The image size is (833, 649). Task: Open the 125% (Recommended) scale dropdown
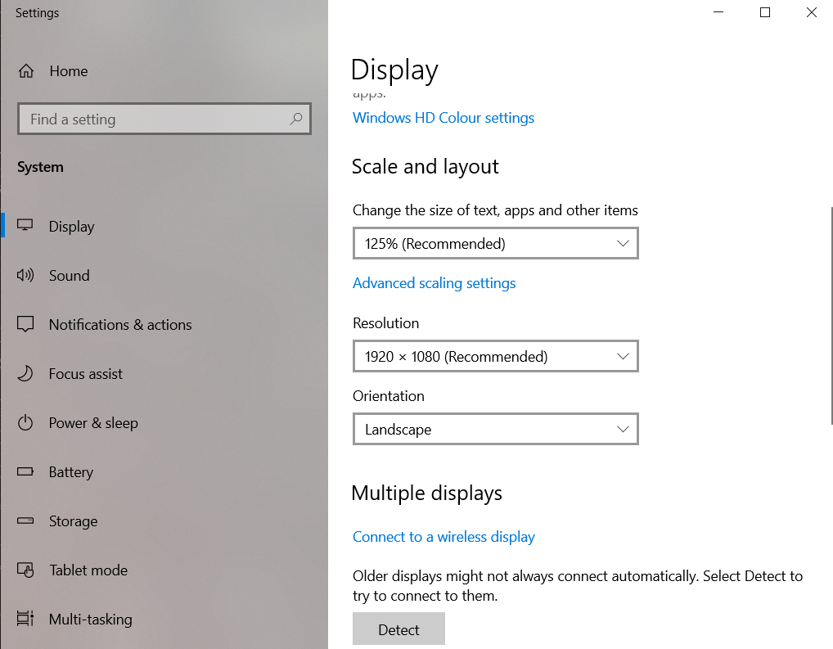(495, 243)
